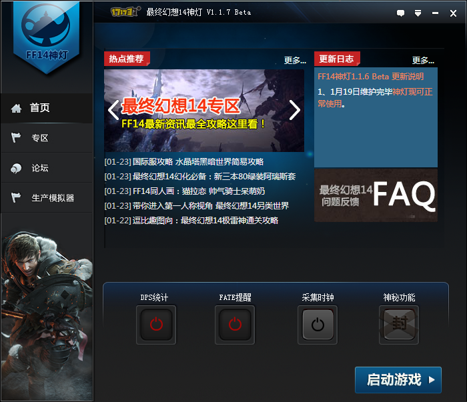The height and width of the screenshot is (402, 467).
Task: Click the warrior character artwork
Action: click(47, 315)
